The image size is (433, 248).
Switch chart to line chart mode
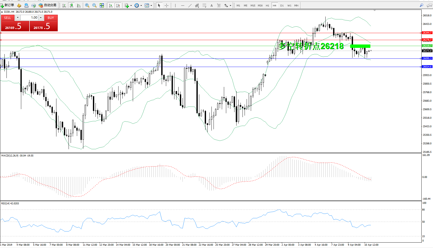79,5
